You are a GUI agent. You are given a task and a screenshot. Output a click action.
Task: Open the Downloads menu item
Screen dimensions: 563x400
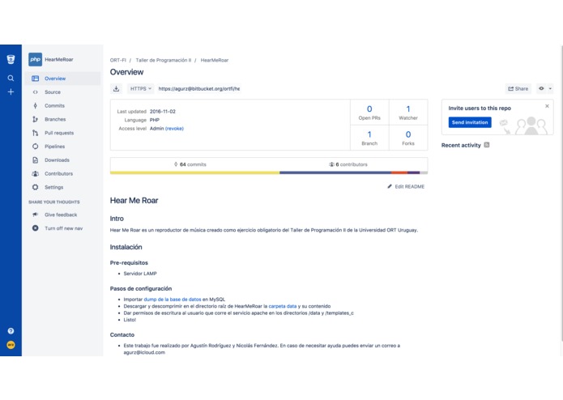pyautogui.click(x=62, y=160)
